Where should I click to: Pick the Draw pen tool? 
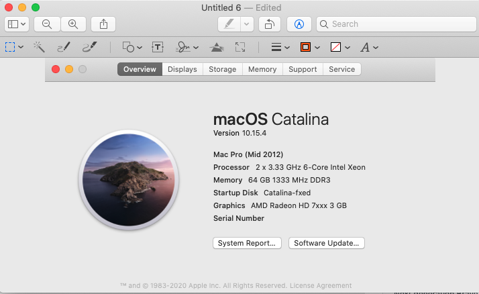(89, 47)
